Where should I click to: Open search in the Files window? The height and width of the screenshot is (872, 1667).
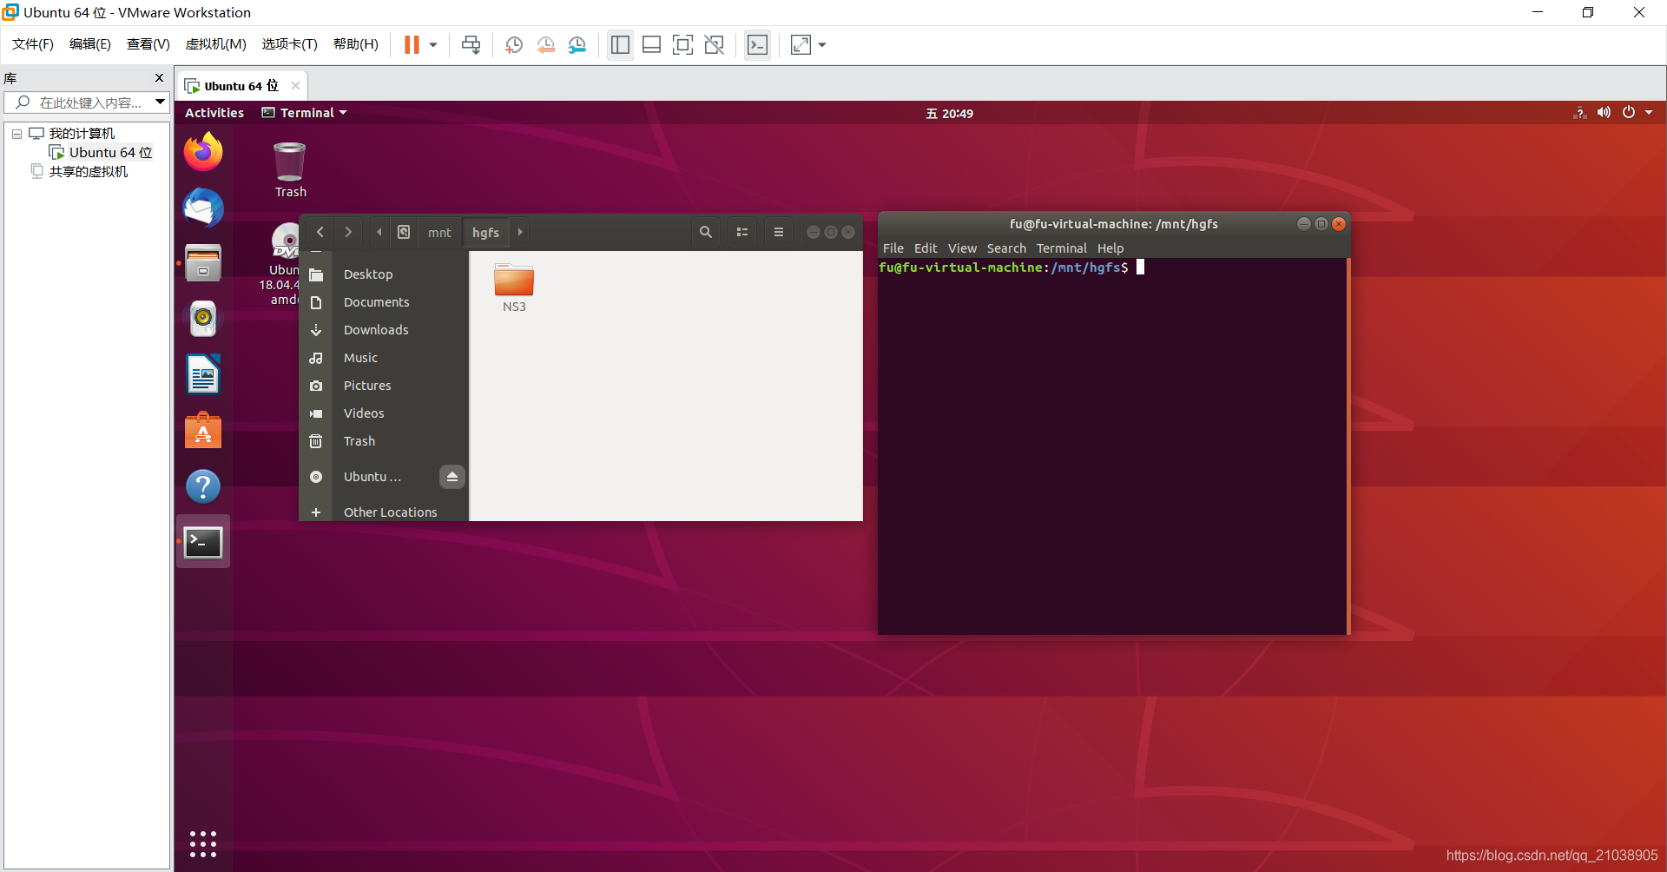[706, 232]
